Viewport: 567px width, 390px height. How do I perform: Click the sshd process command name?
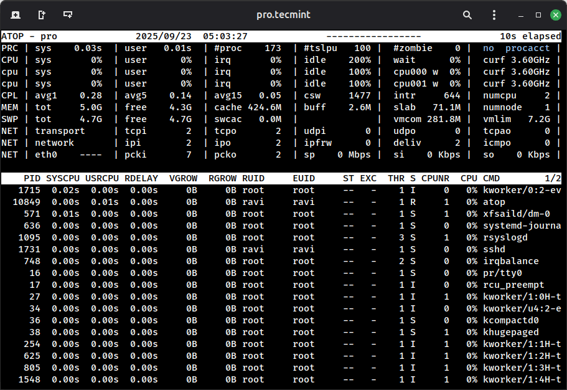[x=494, y=250]
